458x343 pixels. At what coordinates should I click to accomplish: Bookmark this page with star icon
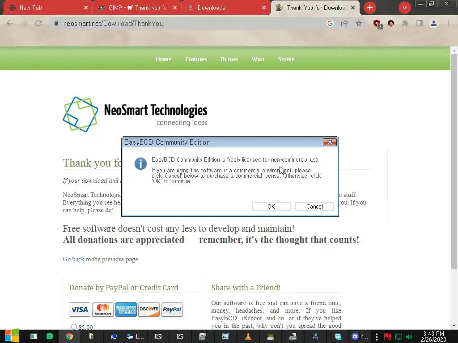pyautogui.click(x=359, y=23)
